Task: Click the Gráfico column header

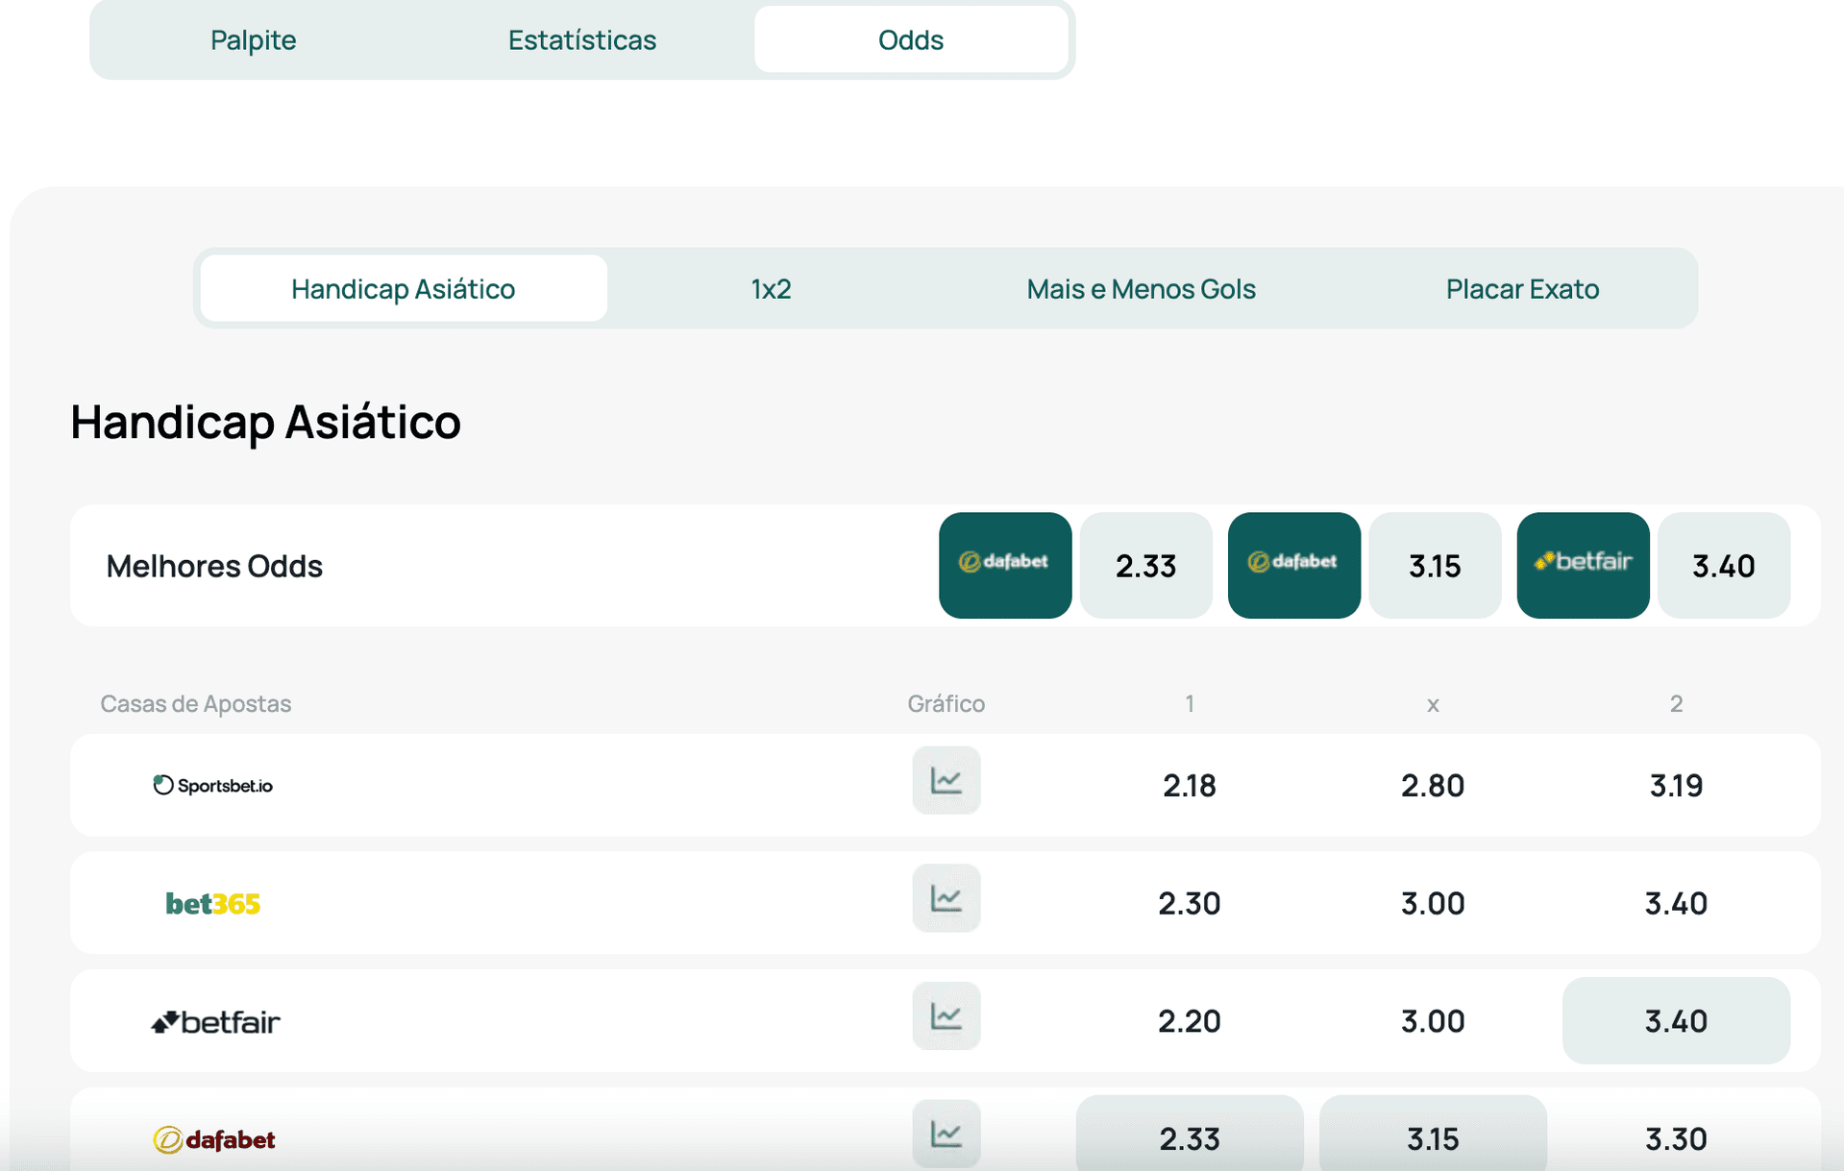Action: click(947, 703)
